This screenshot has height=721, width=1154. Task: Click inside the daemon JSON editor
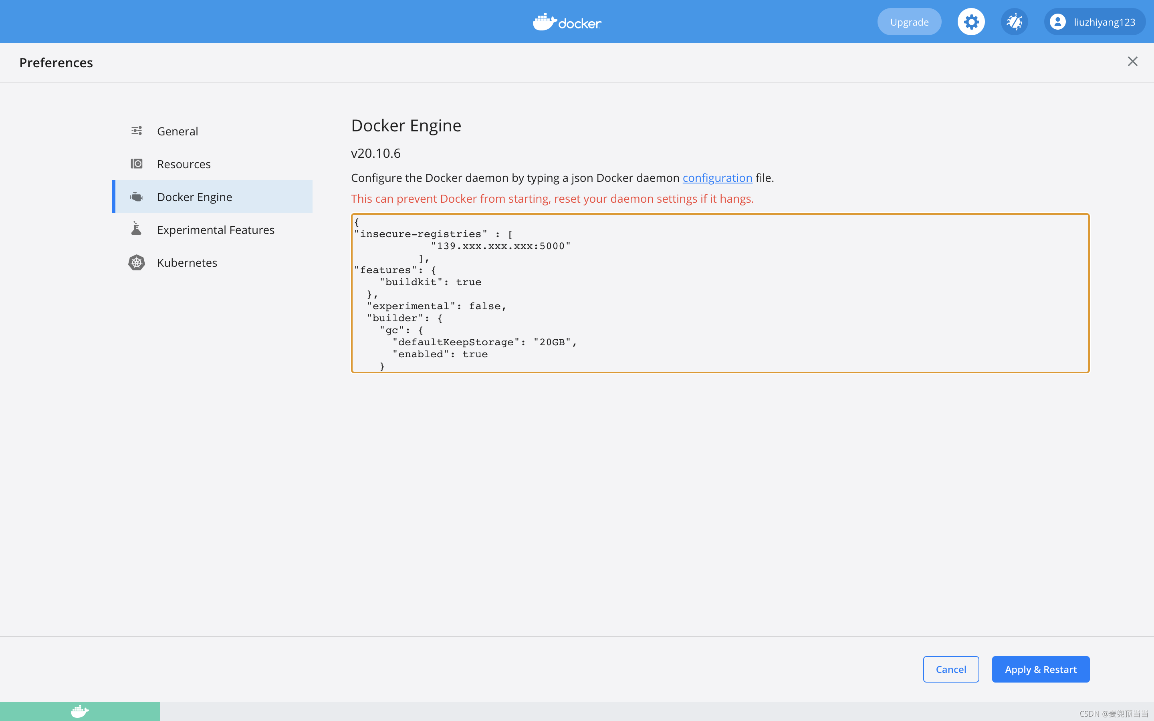[720, 293]
